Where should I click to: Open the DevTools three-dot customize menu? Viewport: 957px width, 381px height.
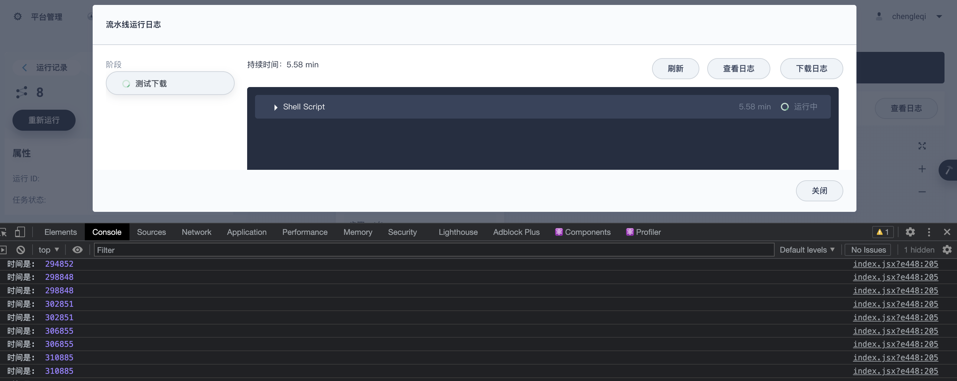pos(929,232)
